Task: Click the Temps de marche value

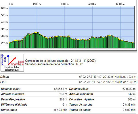Action: point(129,105)
